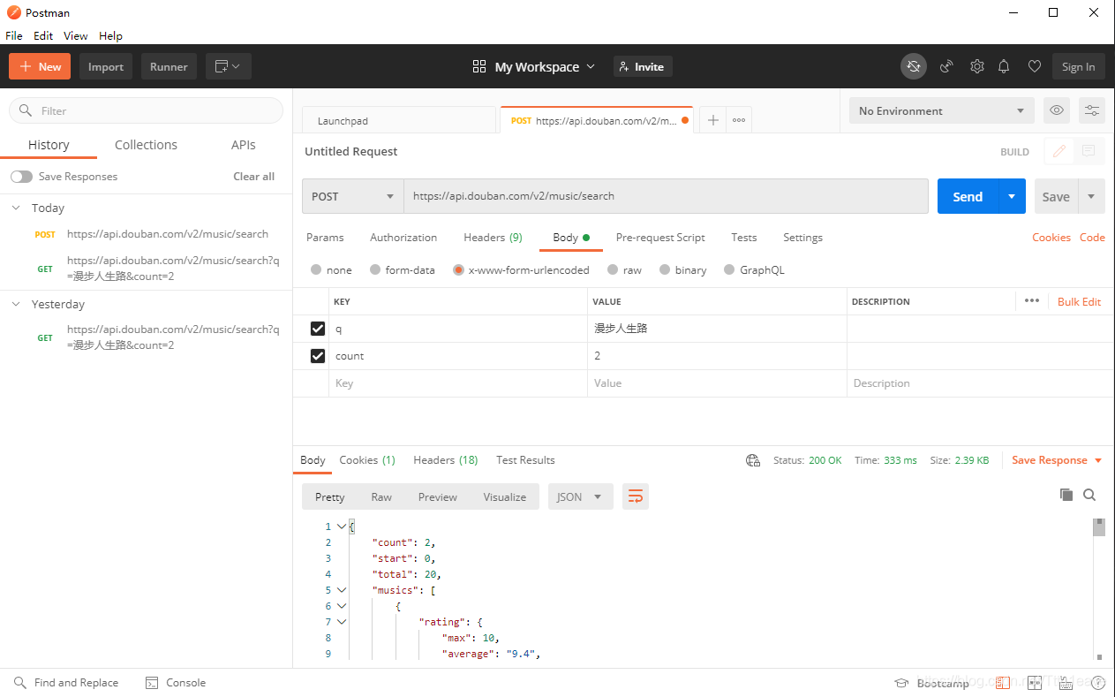The image size is (1115, 697).
Task: Open new window options icon
Action: click(x=229, y=66)
